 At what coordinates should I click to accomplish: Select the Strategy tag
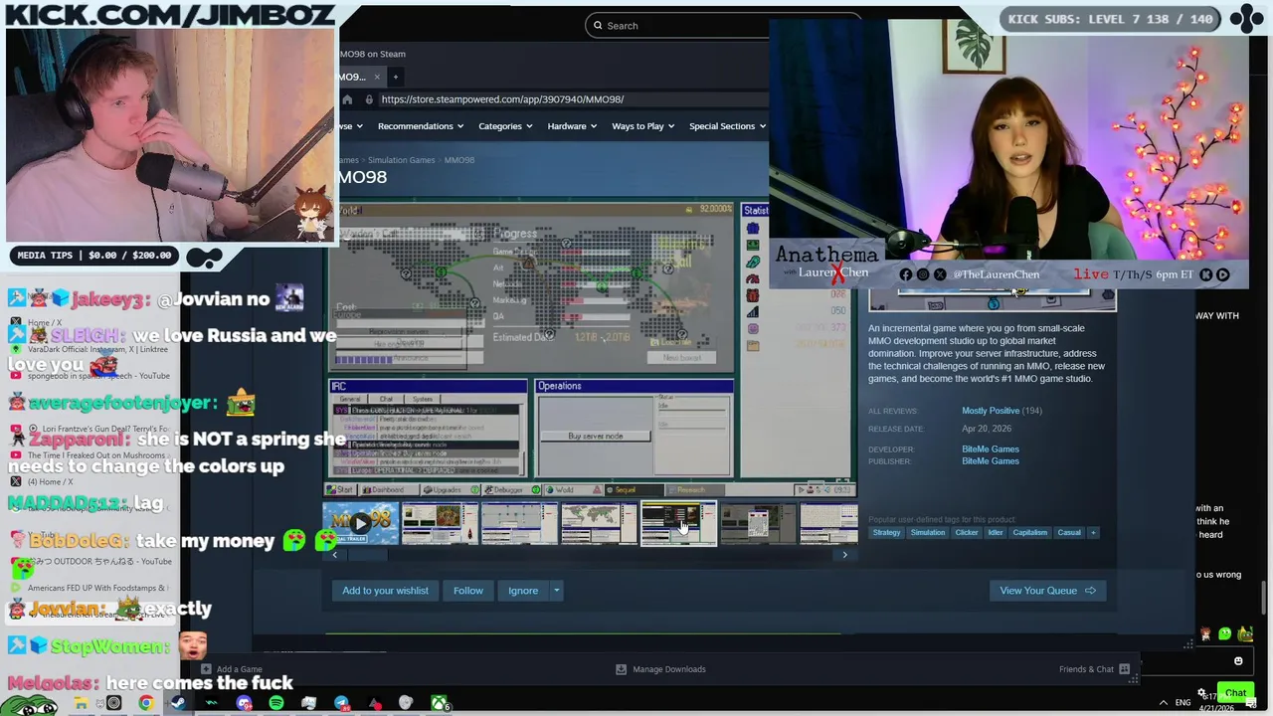click(x=886, y=533)
